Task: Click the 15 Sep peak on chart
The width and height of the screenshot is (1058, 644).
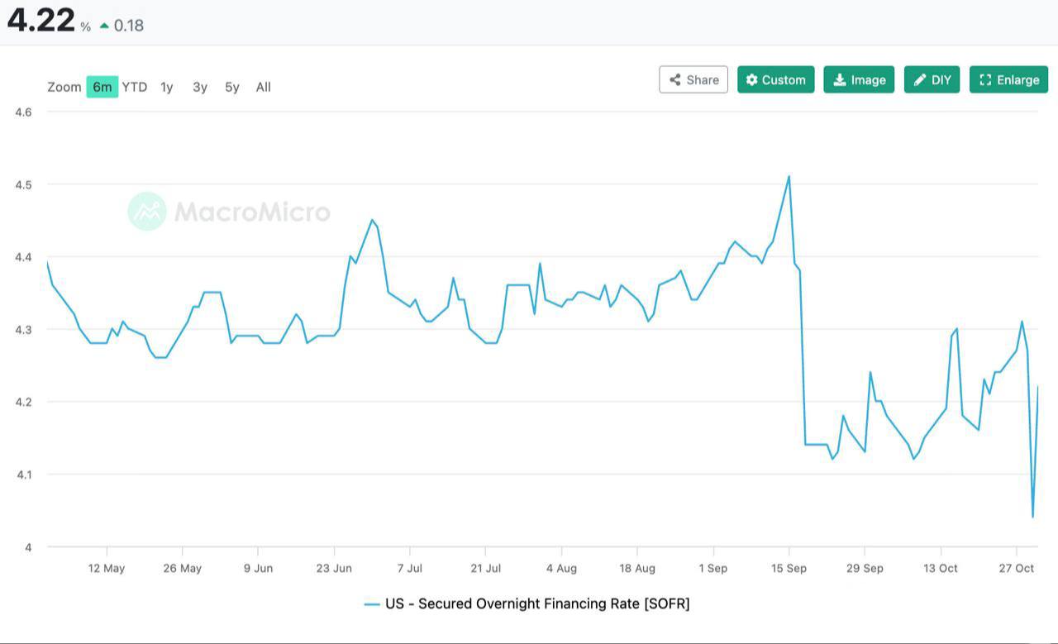Action: click(x=789, y=176)
